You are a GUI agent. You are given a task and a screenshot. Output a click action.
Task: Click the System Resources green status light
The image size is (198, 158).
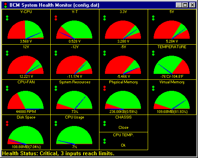[x=56, y=88]
